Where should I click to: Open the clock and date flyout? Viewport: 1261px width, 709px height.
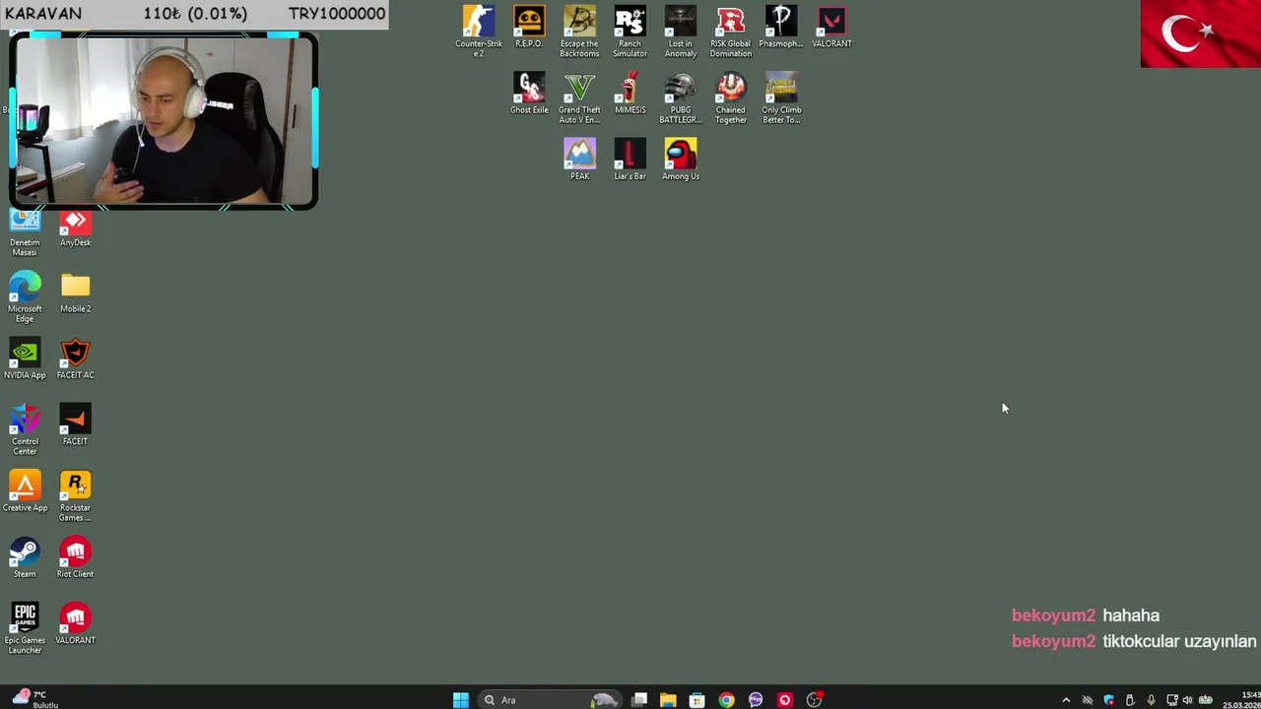pyautogui.click(x=1241, y=700)
